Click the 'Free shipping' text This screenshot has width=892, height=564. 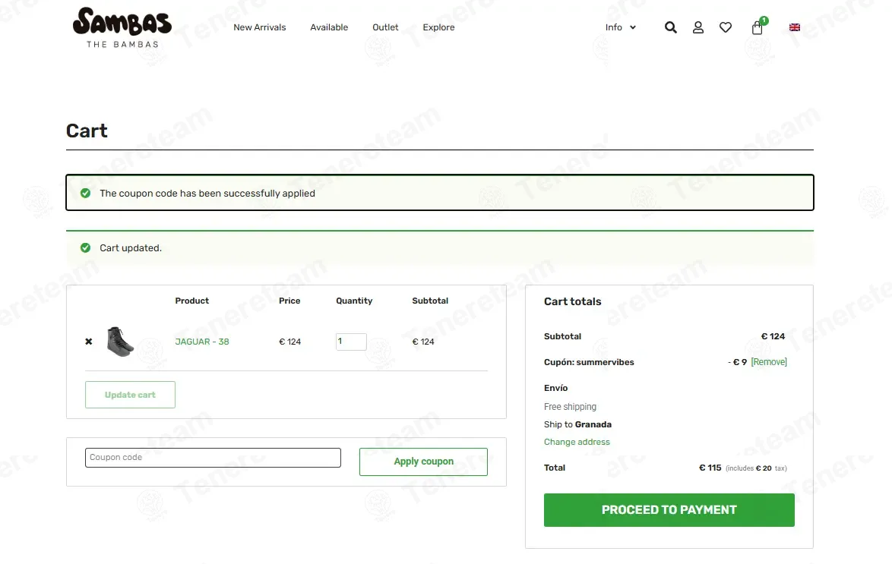click(x=570, y=407)
